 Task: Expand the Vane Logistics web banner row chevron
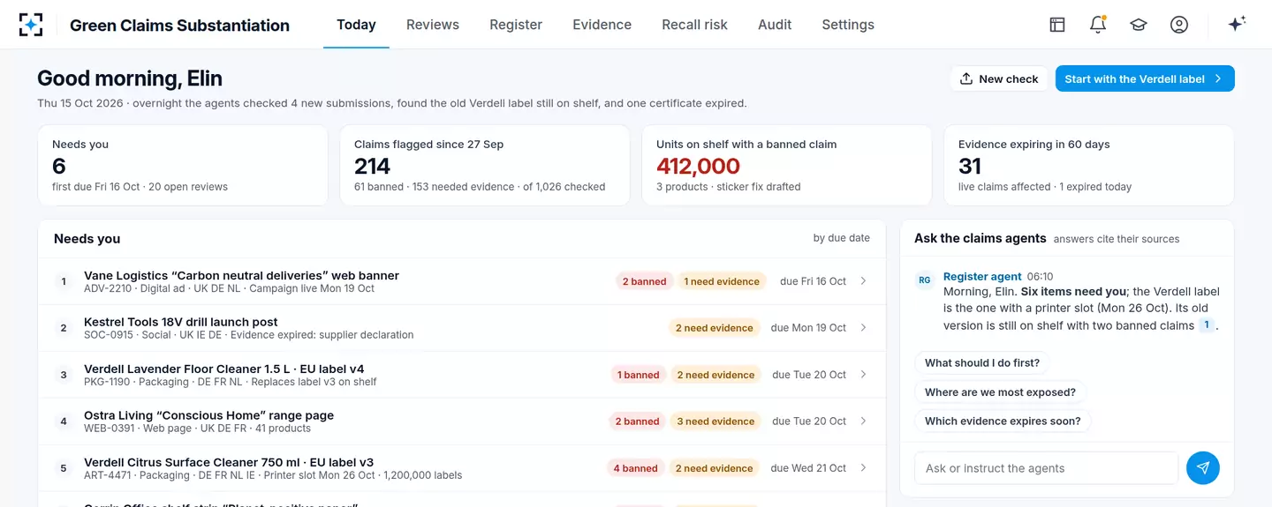tap(863, 281)
